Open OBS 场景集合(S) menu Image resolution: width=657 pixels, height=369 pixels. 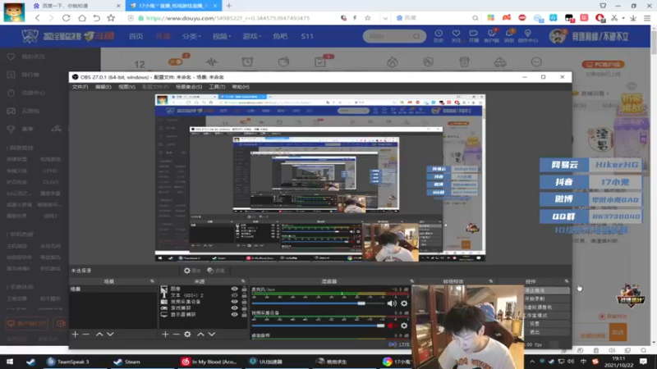(189, 87)
